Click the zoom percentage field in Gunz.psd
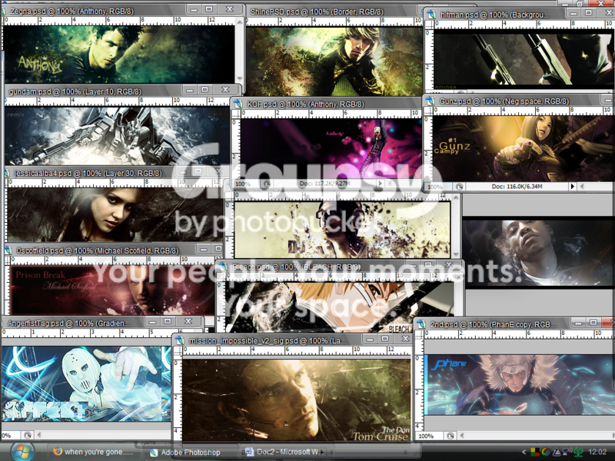This screenshot has height=461, width=615. 439,187
